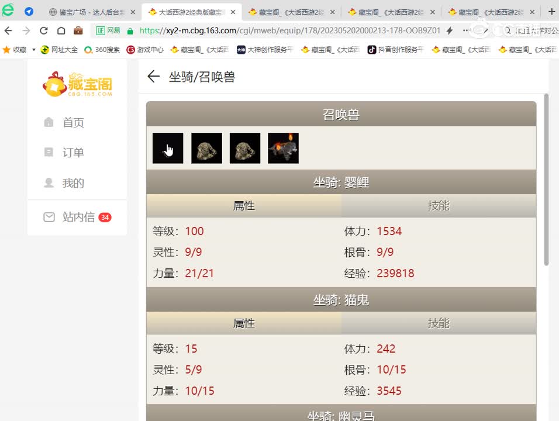Screen dimensions: 559x421
Task: Expand the 收藏 bookmarks dropdown arrow
Action: point(33,50)
